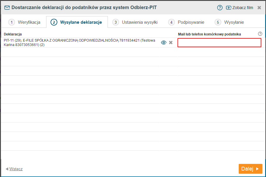Click the help icon beside the mail column header

260,34
